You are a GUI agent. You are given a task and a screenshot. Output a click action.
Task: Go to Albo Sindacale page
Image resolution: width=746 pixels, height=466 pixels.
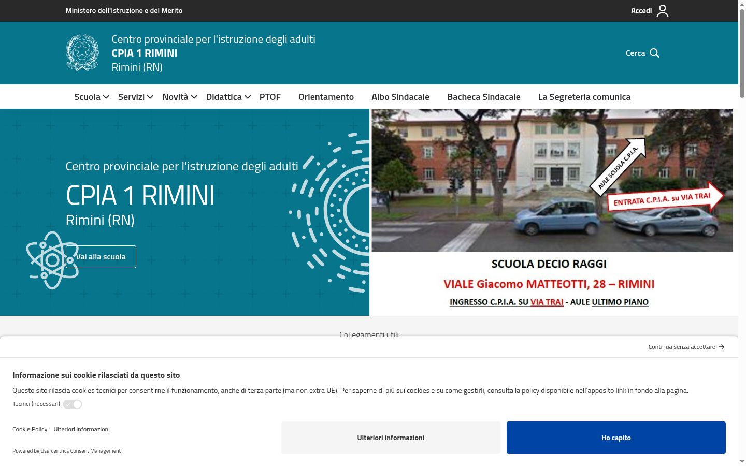(x=400, y=97)
